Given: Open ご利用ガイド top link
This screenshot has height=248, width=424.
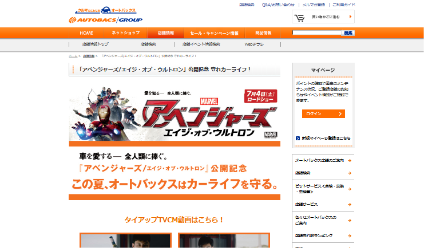Looking at the screenshot, I should [x=344, y=5].
